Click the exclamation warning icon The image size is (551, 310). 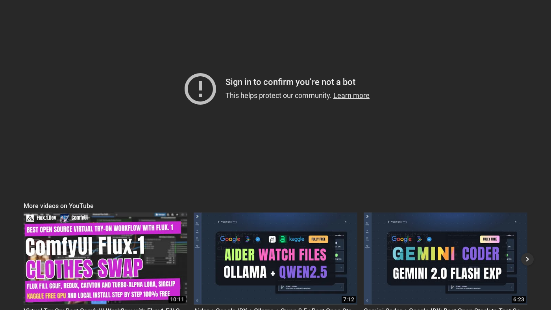coord(200,89)
